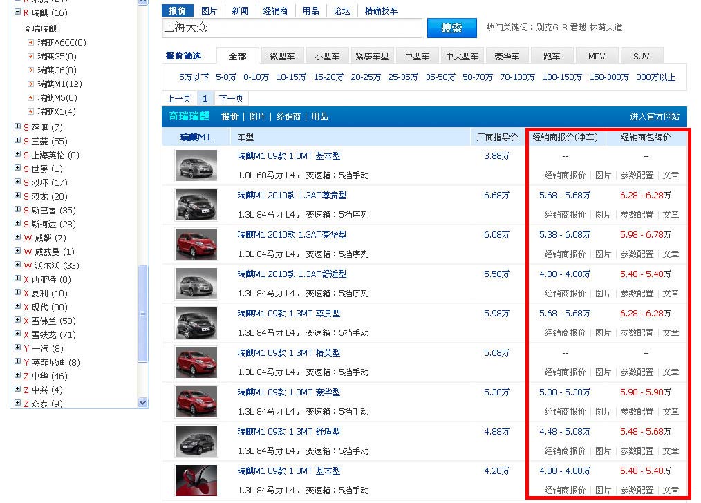
Task: Filter by 5万以下 price range
Action: tap(194, 77)
